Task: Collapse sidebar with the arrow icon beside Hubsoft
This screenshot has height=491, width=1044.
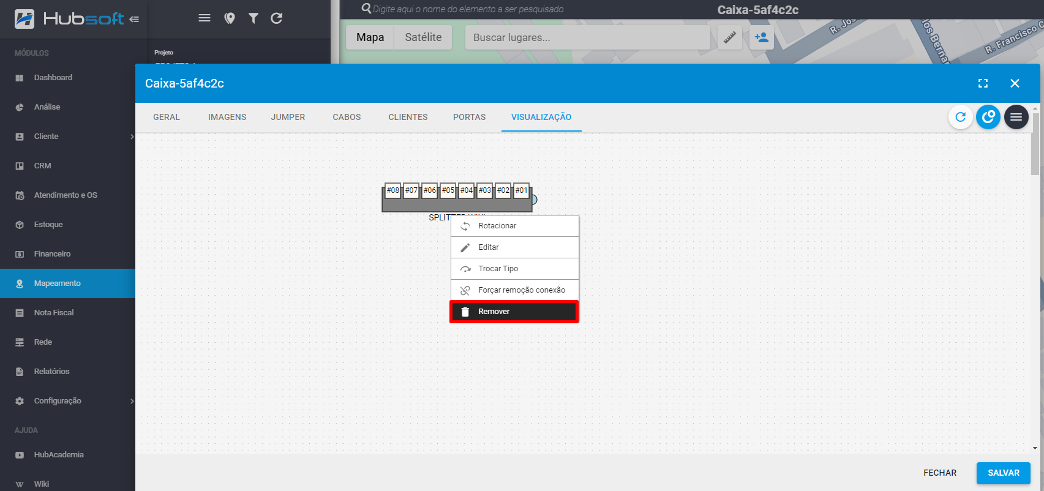Action: coord(134,20)
